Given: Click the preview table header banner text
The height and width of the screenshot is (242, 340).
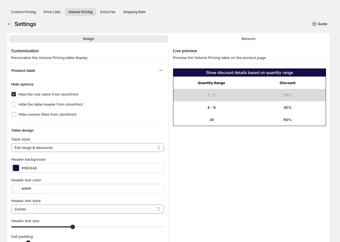Looking at the screenshot, I should tap(249, 73).
